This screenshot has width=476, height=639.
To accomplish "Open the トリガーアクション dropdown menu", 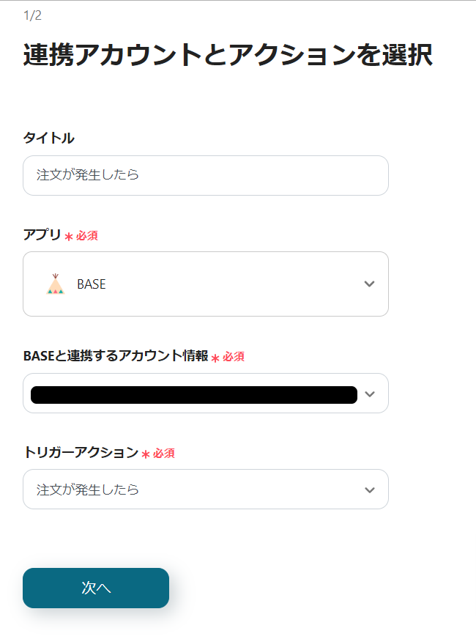I will coord(205,490).
